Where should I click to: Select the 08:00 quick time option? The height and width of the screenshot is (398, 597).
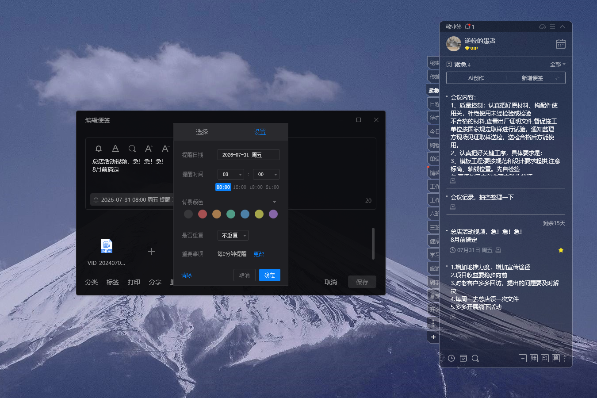[x=223, y=187]
